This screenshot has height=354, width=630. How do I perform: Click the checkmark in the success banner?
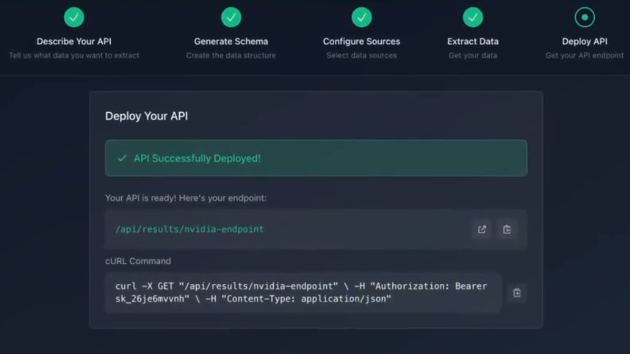(x=122, y=158)
